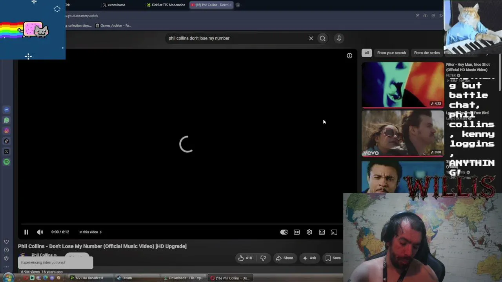Screen dimensions: 502x282
Task: Open the Filter 'Hey Man, Nice Shot' thumbnail
Action: [x=403, y=85]
